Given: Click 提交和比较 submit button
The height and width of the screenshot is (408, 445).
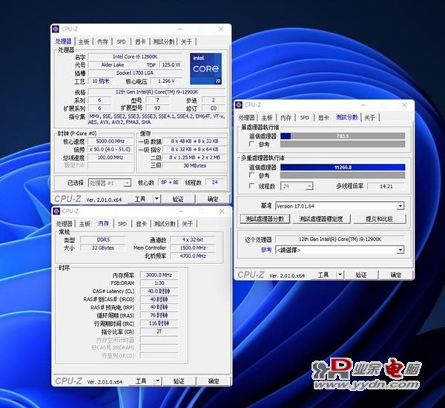Looking at the screenshot, I should point(379,219).
